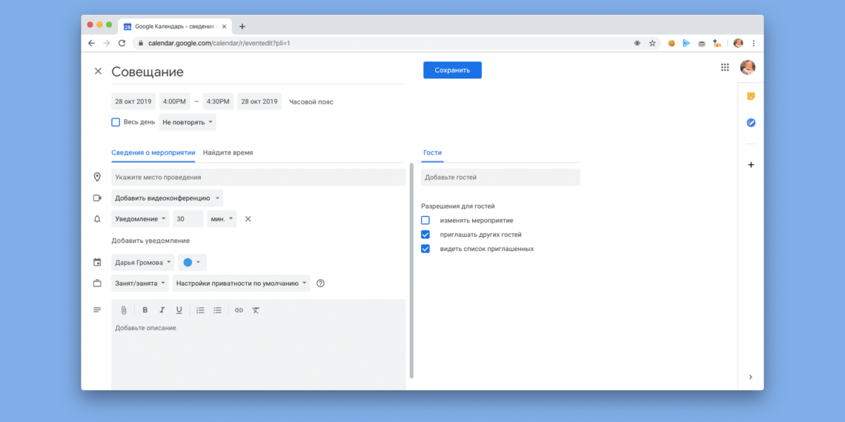Open the blue event color picker
The width and height of the screenshot is (845, 422).
[x=192, y=263]
